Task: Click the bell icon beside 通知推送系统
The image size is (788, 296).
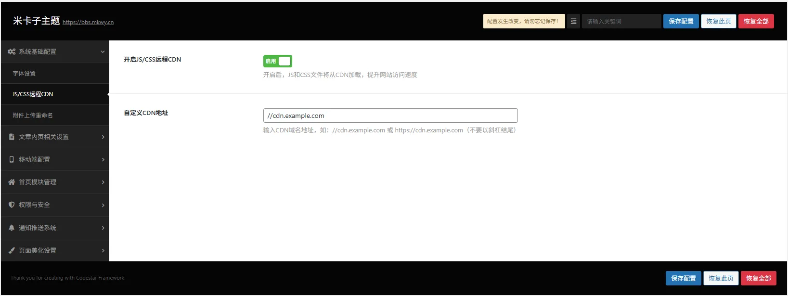Action: tap(12, 228)
